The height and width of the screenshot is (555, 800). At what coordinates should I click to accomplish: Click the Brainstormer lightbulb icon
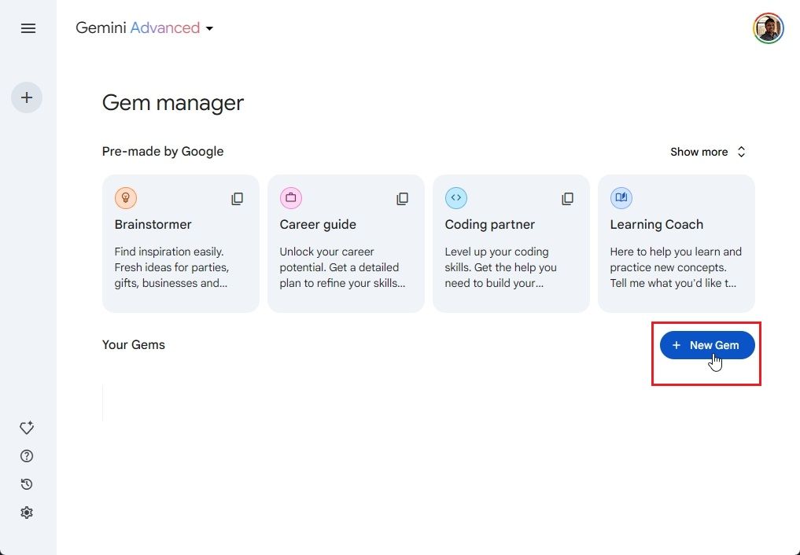[x=126, y=198]
